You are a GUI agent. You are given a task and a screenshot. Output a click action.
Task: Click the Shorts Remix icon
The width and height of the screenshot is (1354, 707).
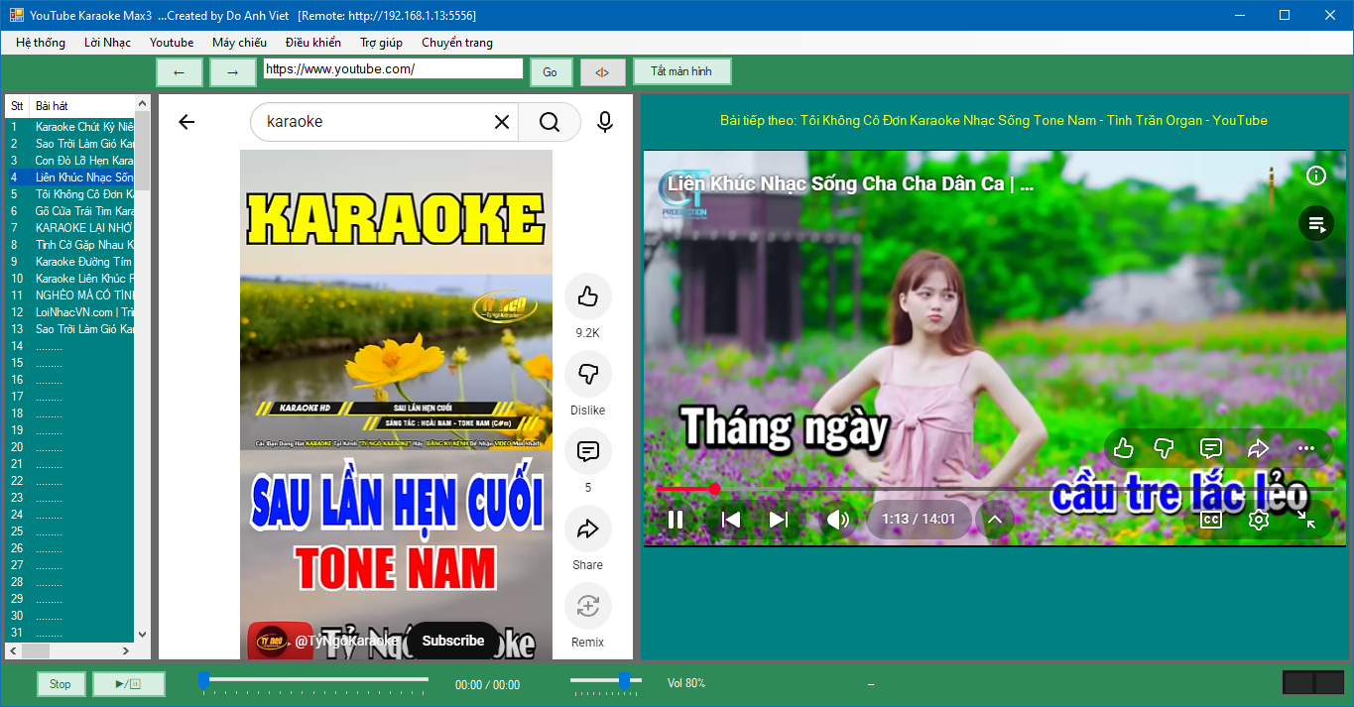(588, 606)
